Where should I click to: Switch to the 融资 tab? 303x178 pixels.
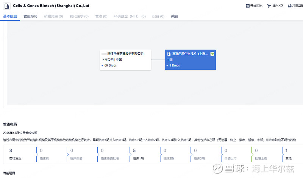click(175, 16)
